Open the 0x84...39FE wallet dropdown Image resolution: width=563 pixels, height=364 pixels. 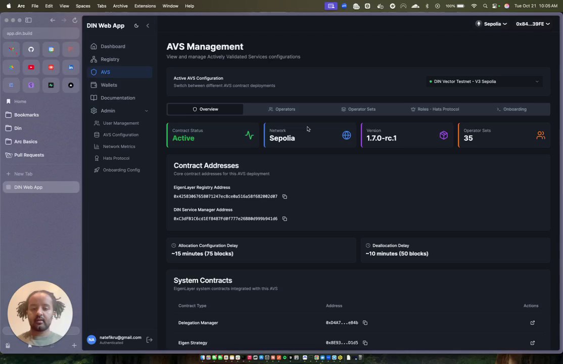[x=533, y=24]
